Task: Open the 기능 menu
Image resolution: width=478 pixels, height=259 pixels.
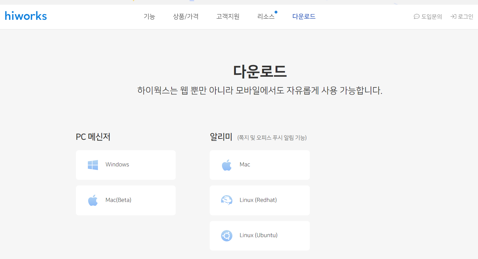Action: click(x=149, y=16)
